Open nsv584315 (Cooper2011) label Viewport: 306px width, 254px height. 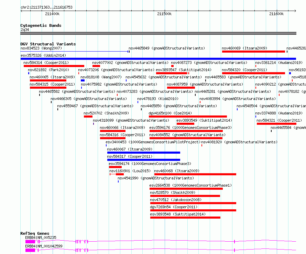coord(52,84)
